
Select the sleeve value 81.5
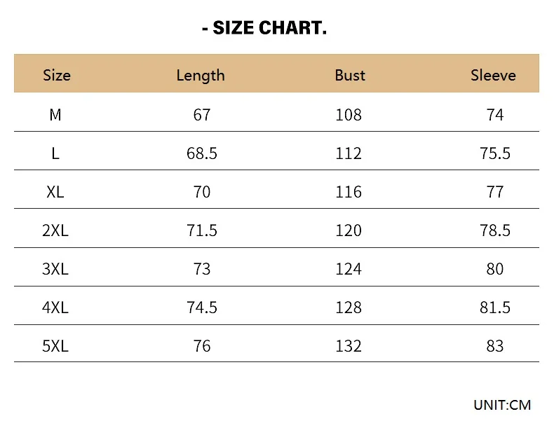(495, 307)
